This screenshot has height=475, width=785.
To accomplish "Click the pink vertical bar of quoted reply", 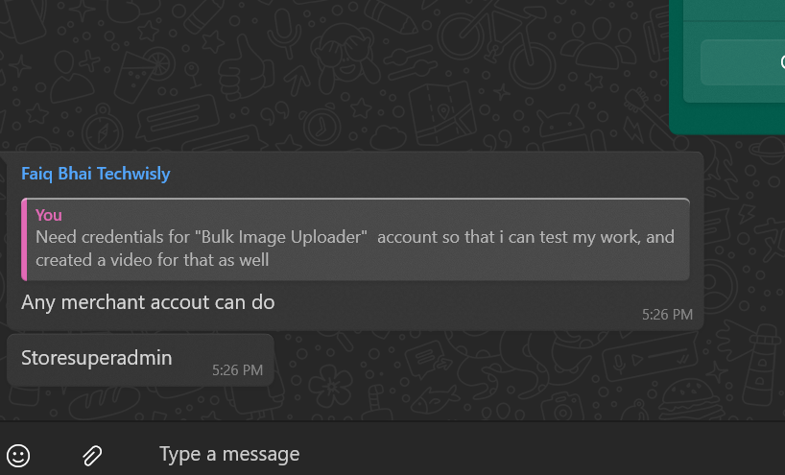I will point(24,239).
